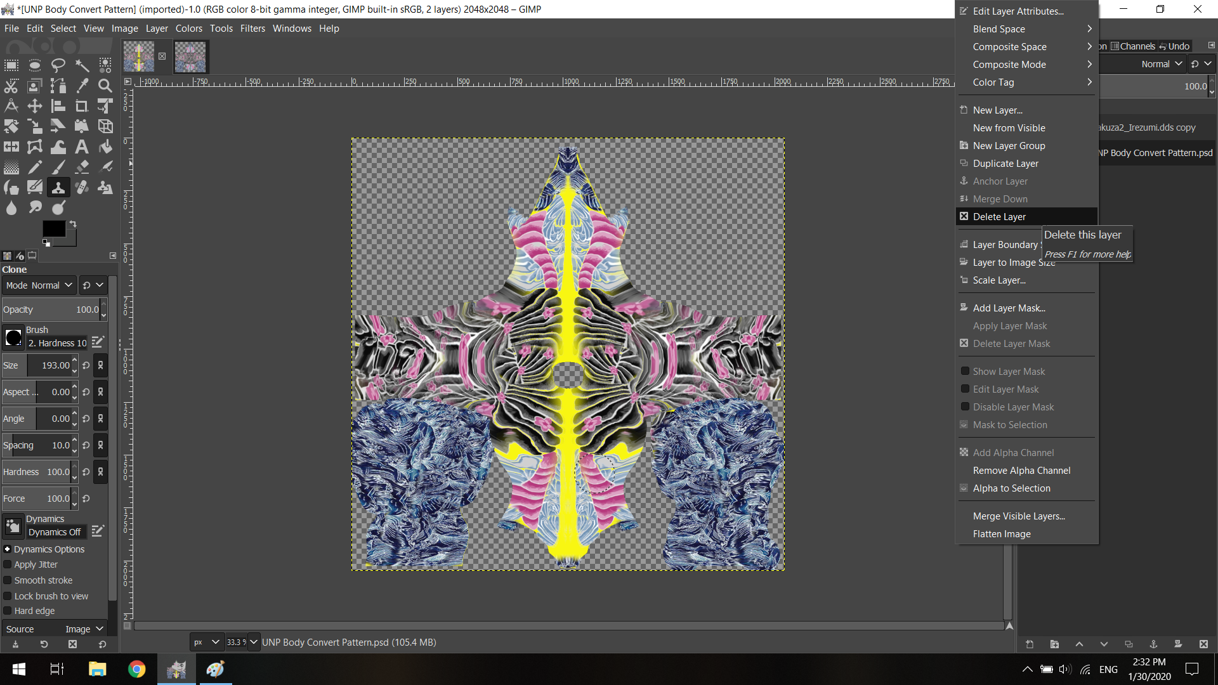Select the Bucket Fill tool
This screenshot has width=1218, height=685.
click(105, 147)
